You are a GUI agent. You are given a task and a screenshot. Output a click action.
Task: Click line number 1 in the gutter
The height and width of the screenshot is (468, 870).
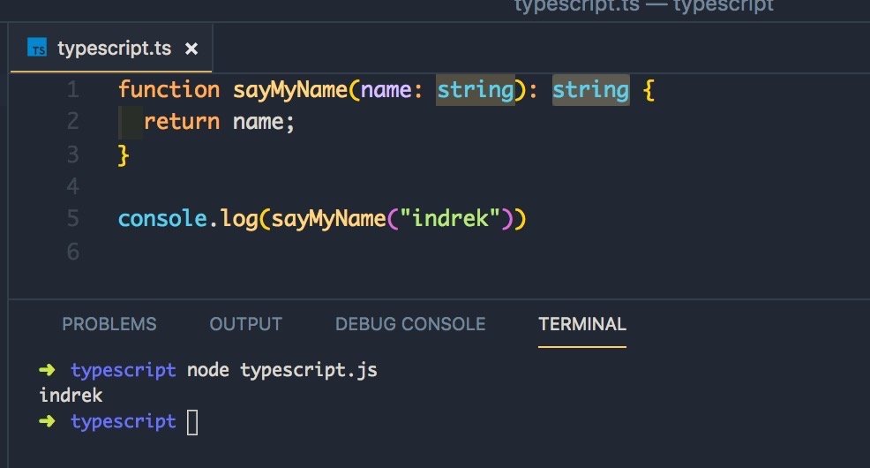[x=72, y=90]
